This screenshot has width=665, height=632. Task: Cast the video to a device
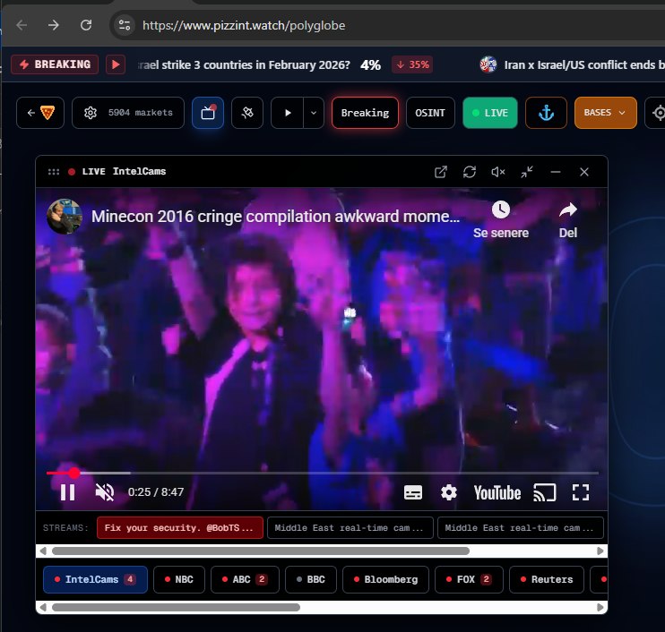click(545, 492)
